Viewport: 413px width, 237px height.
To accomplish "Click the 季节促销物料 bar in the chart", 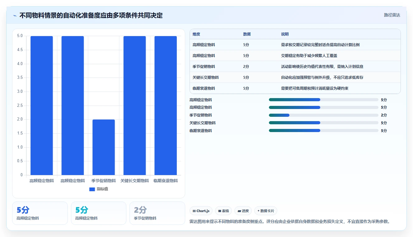I will [104, 147].
